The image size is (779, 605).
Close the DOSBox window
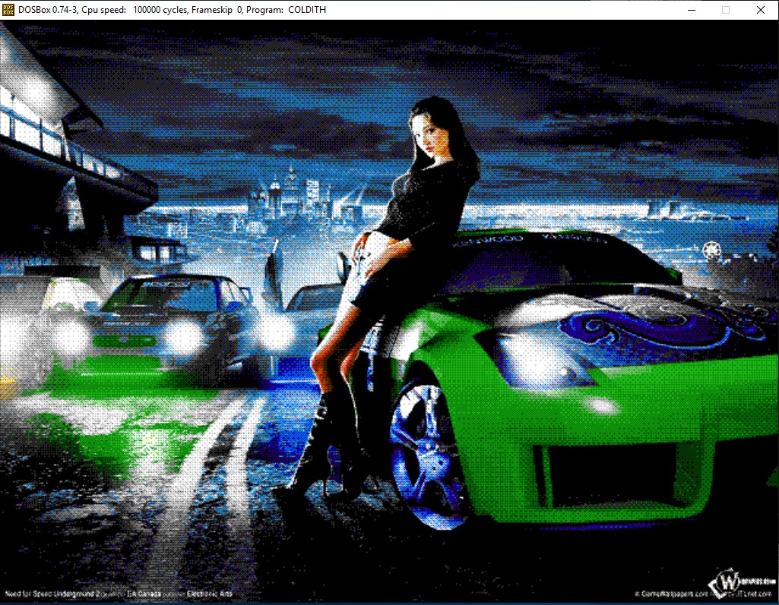pos(761,10)
